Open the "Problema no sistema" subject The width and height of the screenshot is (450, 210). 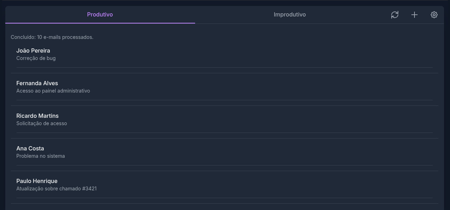[40, 156]
